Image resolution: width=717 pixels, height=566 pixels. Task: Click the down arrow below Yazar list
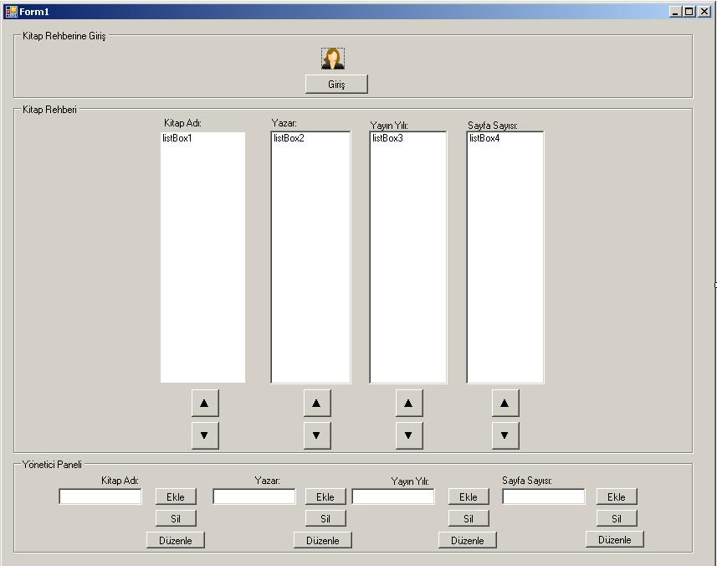tap(316, 435)
